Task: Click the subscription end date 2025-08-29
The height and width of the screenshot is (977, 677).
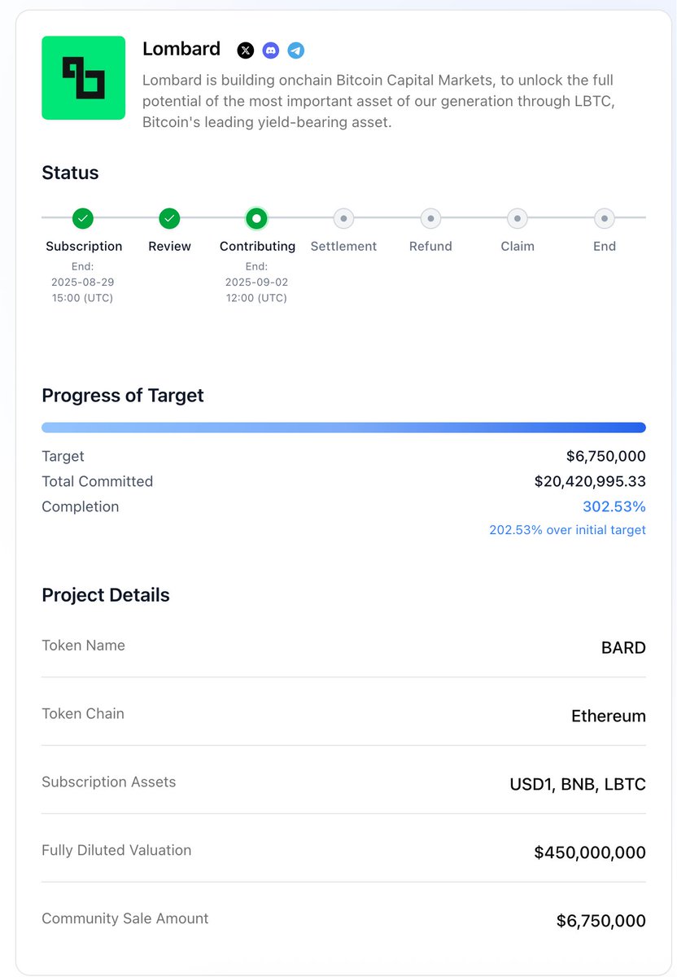Action: coord(83,282)
